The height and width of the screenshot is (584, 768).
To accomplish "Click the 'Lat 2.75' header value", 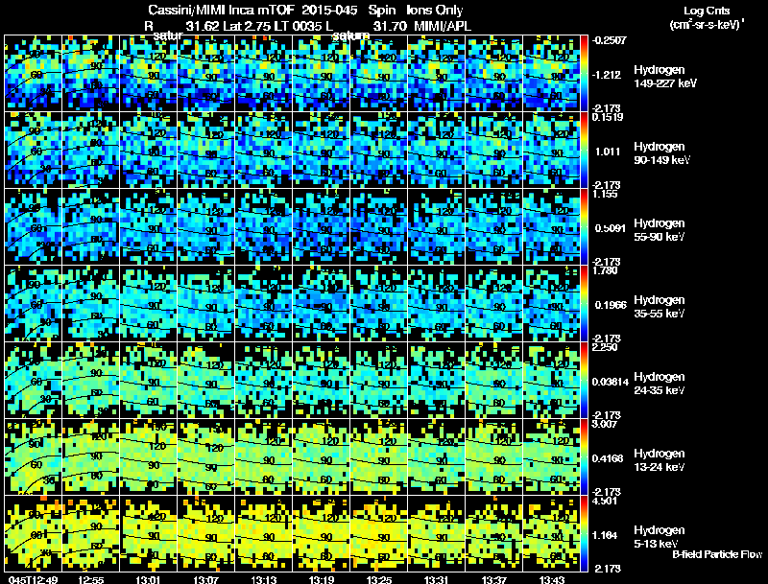I will pyautogui.click(x=247, y=26).
